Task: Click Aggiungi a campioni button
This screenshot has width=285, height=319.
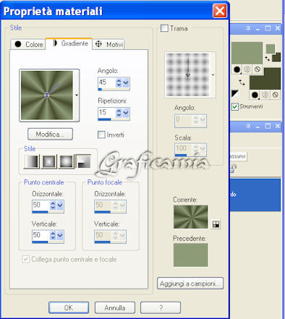Action: tap(190, 284)
